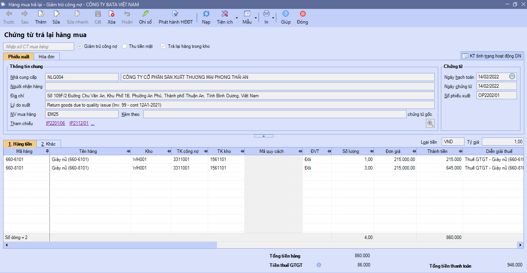Click the Thành tiền cell 215.000
This screenshot has width=527, height=273.
439,159
